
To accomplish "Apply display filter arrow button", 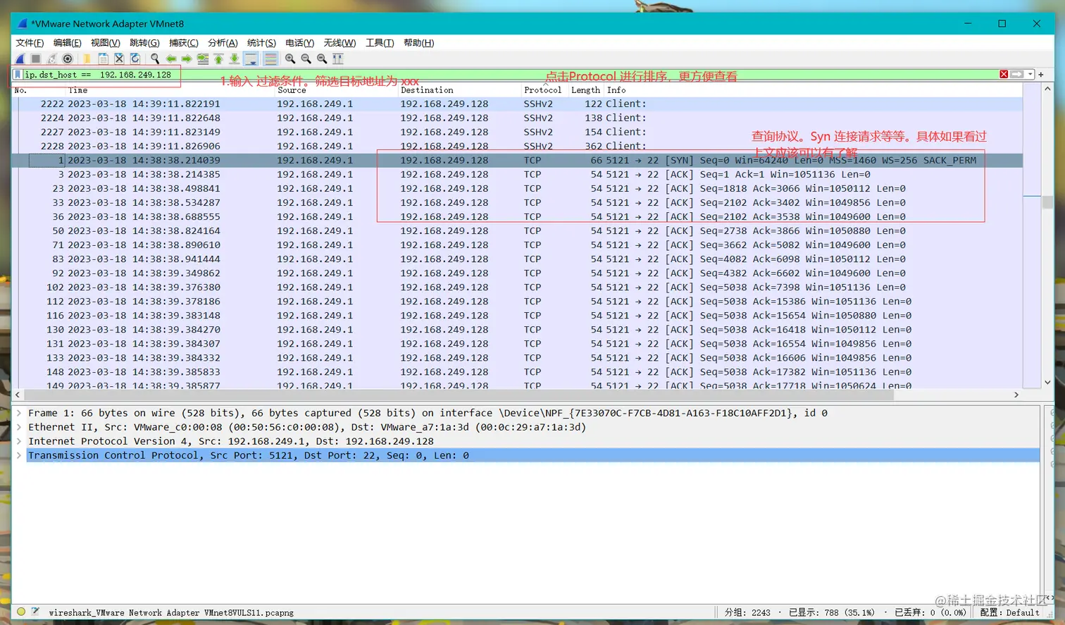I will pos(1017,75).
